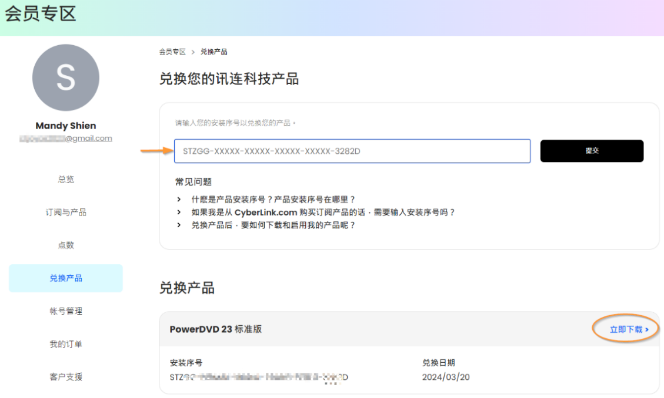Viewport: 664px width, 398px height.
Task: Click the 会员专区 page header title
Action: click(40, 14)
